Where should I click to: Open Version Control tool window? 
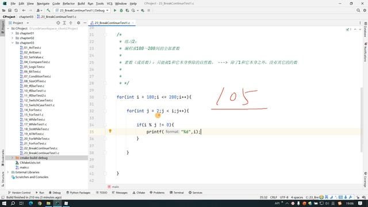[19, 193]
